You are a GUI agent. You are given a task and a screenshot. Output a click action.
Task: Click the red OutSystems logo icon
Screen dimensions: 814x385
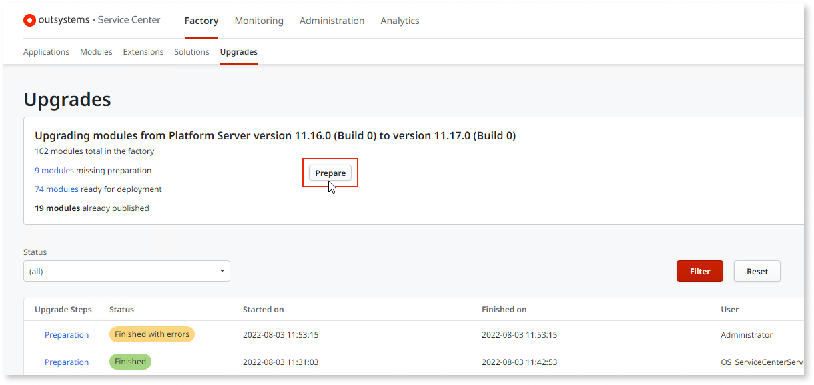[x=29, y=20]
